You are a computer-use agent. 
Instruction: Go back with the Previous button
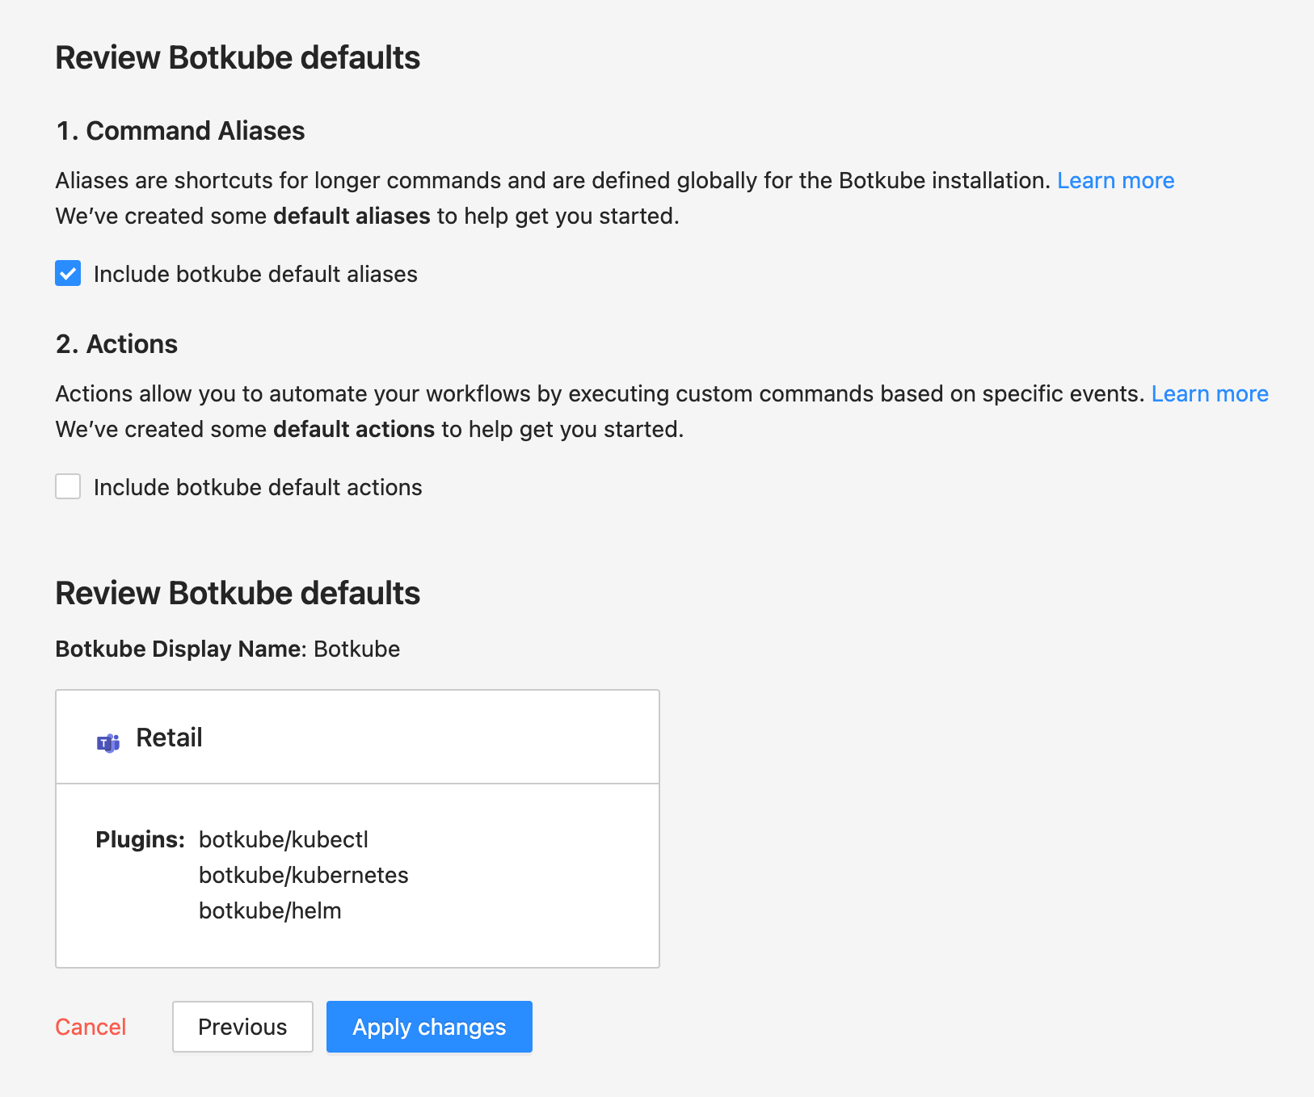coord(242,1027)
